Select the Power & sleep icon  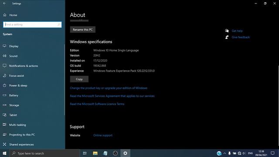tap(4, 85)
